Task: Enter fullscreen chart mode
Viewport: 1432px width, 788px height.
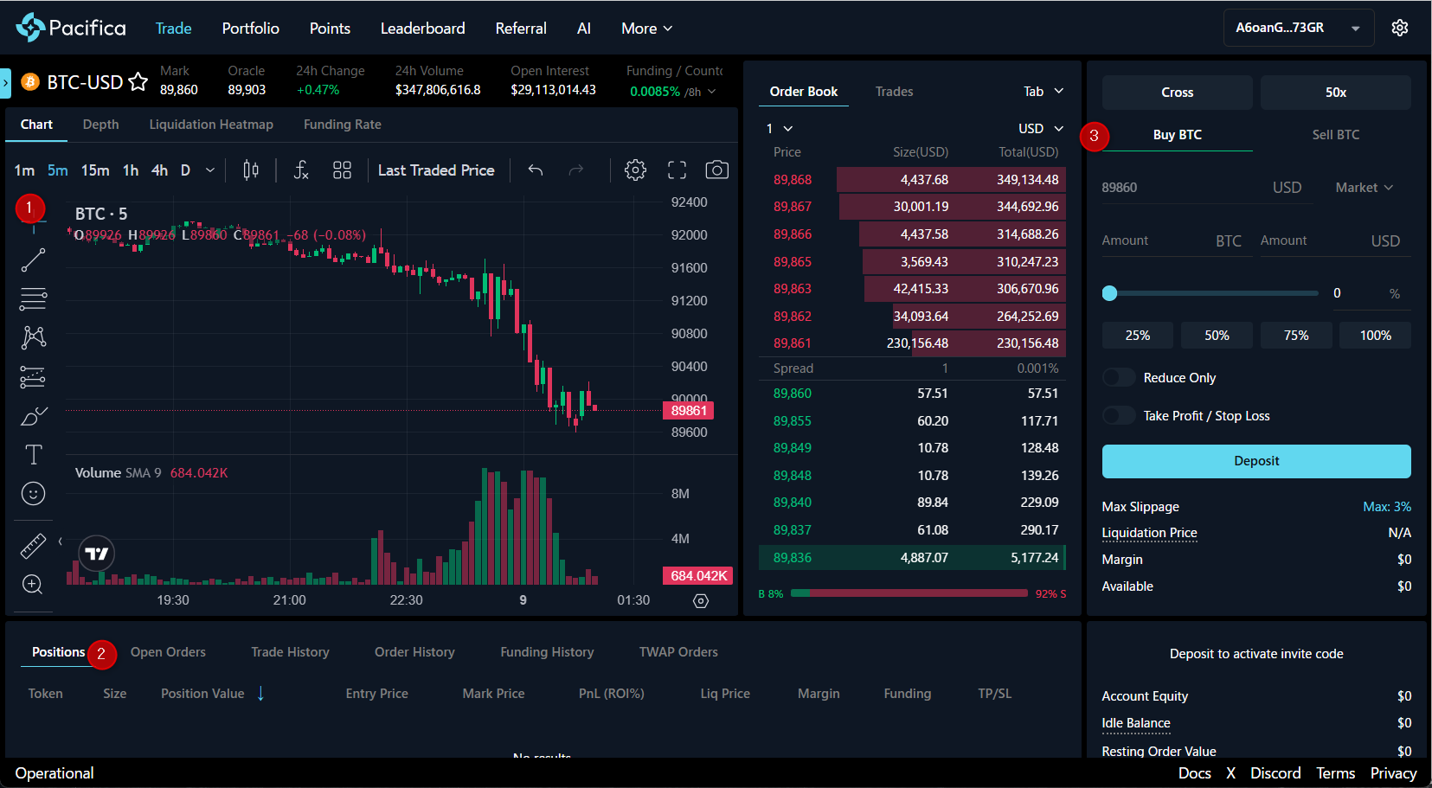Action: coord(677,170)
